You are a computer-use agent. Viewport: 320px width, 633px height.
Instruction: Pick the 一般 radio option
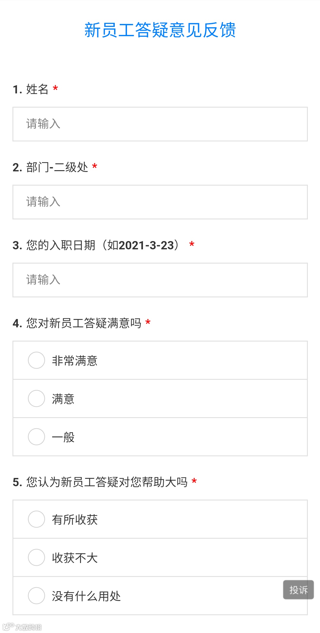pos(36,437)
